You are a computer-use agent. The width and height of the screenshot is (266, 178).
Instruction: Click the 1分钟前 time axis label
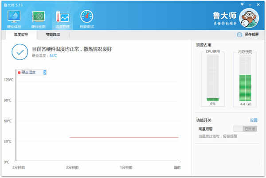[126, 167]
